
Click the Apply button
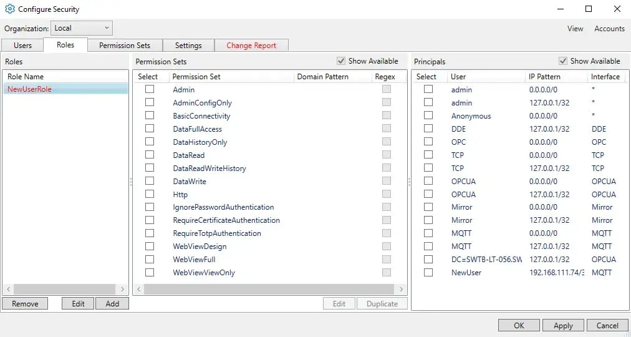563,325
